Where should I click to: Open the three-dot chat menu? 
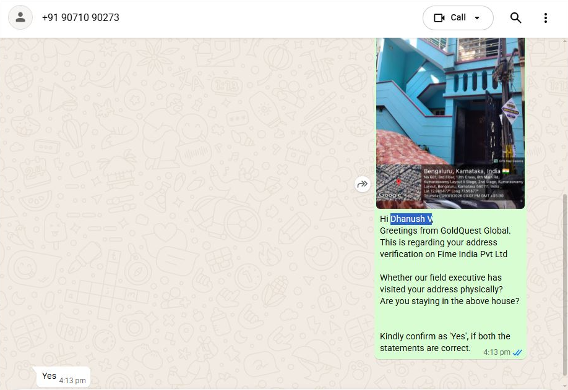point(546,18)
